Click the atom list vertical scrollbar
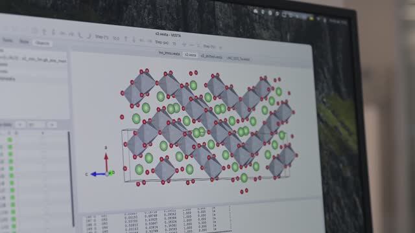The height and width of the screenshot is (233, 415). click(71, 179)
